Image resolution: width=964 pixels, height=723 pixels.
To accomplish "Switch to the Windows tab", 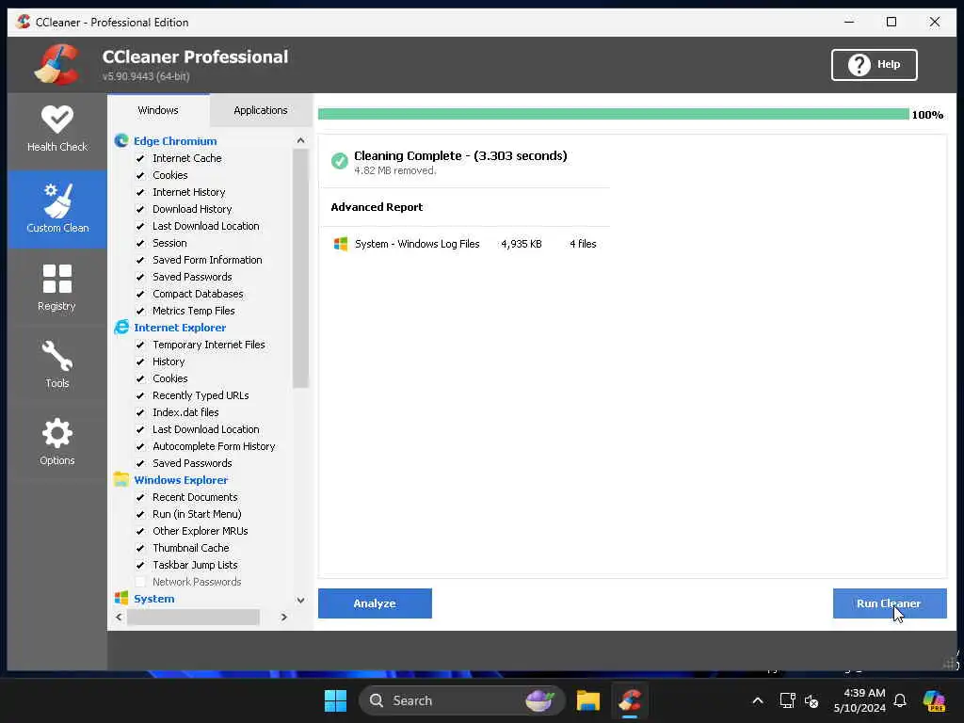I will (158, 110).
